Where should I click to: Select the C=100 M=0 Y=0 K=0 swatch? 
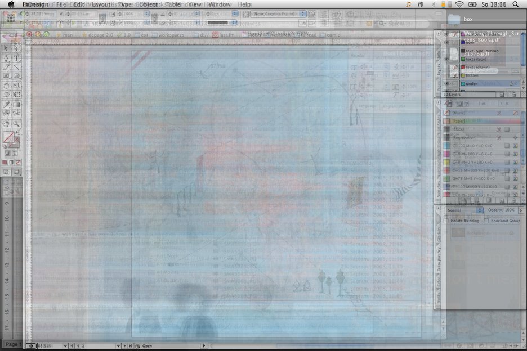(x=481, y=146)
